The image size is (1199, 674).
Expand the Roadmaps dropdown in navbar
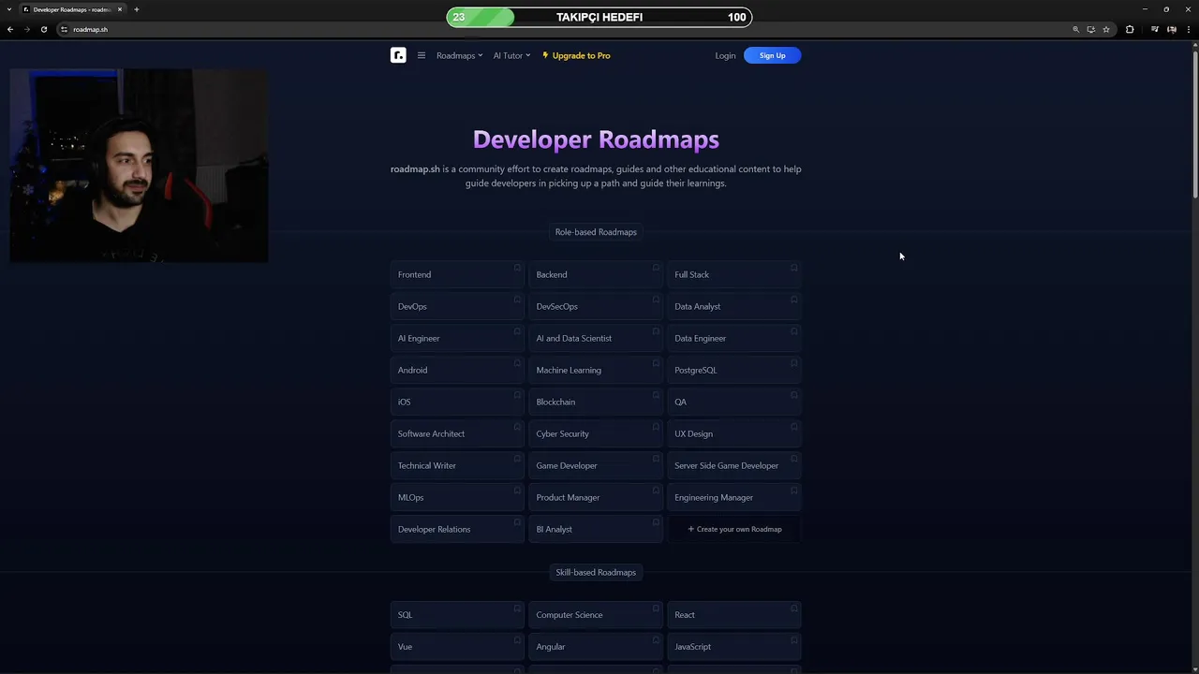click(459, 55)
